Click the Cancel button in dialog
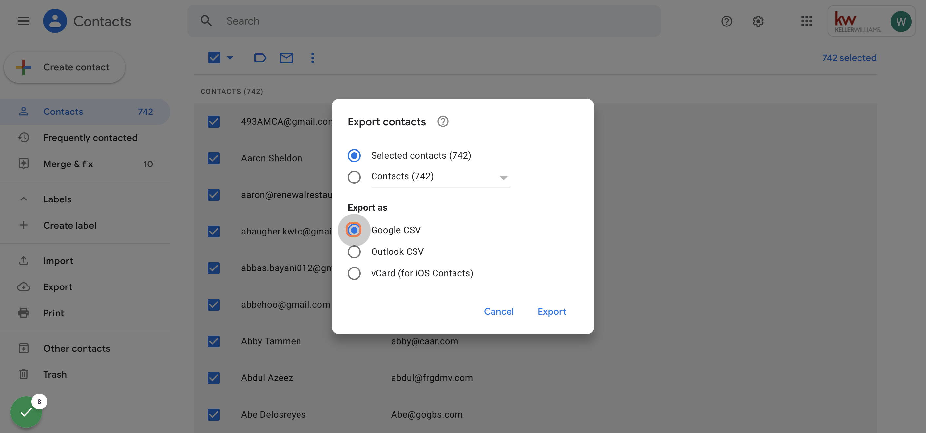 pos(499,311)
